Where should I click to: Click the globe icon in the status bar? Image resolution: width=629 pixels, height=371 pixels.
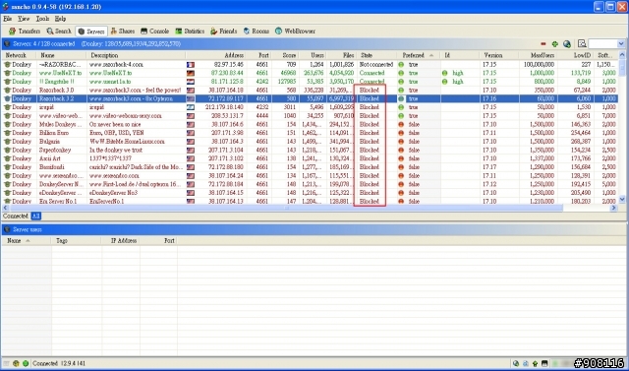point(516,364)
